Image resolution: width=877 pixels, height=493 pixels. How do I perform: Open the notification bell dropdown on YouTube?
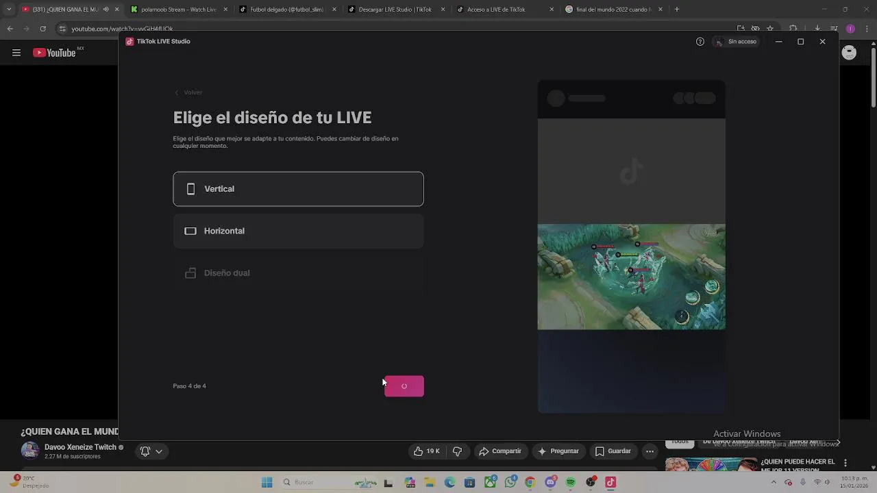pyautogui.click(x=151, y=451)
